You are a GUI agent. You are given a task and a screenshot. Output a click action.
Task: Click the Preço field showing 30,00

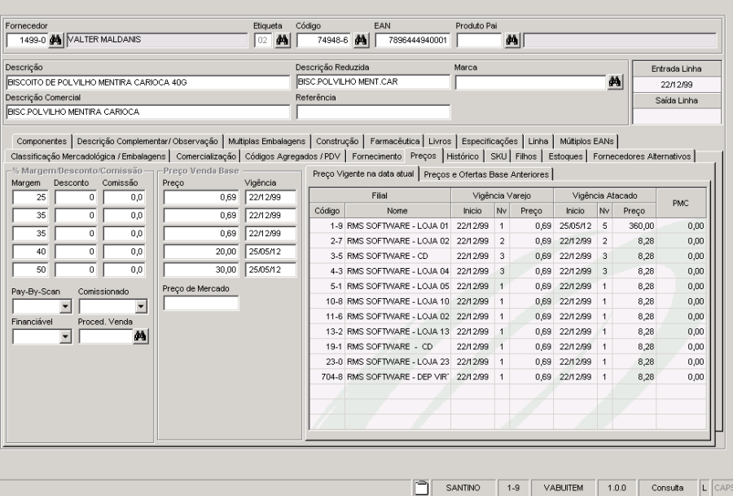pyautogui.click(x=201, y=270)
